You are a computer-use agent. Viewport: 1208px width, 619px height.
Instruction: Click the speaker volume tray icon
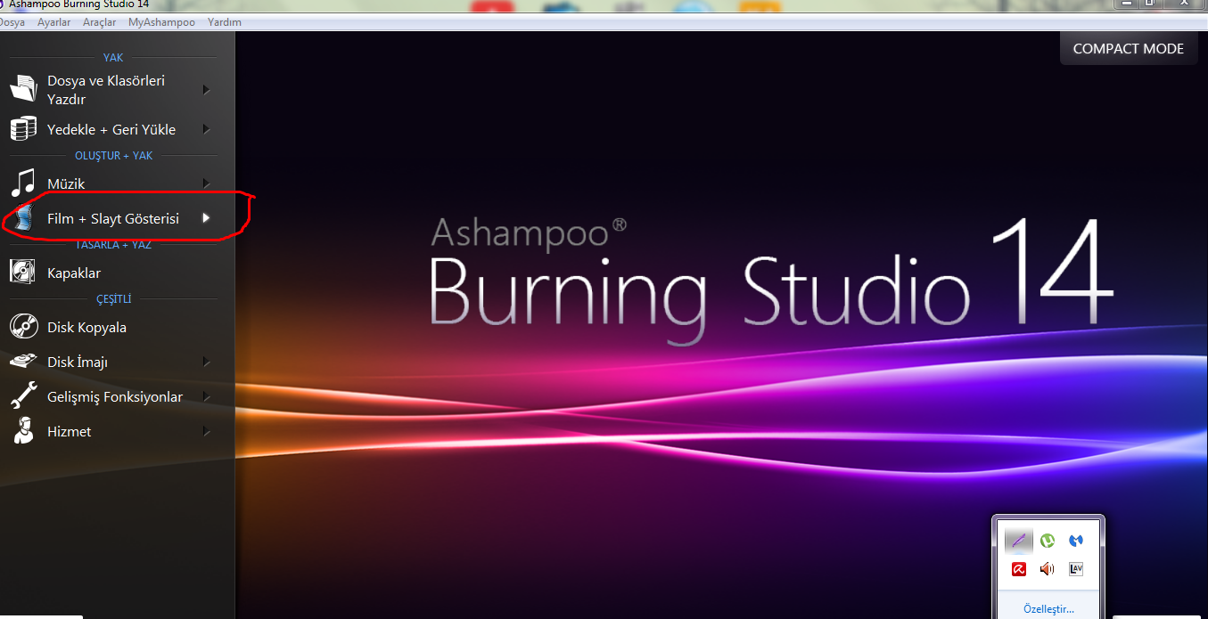pos(1048,569)
